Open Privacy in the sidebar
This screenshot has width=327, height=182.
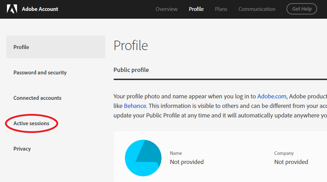click(22, 149)
